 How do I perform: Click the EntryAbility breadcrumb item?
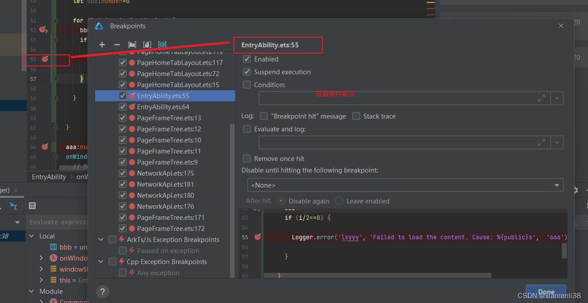(49, 176)
